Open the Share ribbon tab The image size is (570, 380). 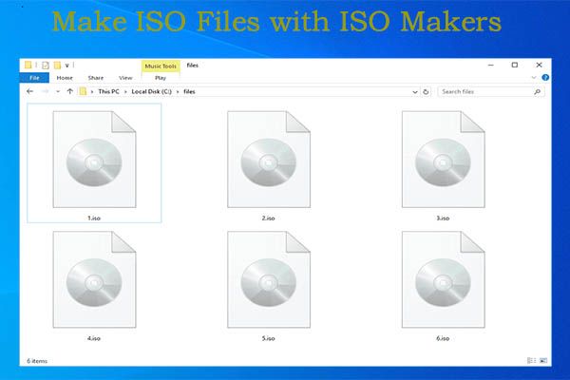pos(96,78)
